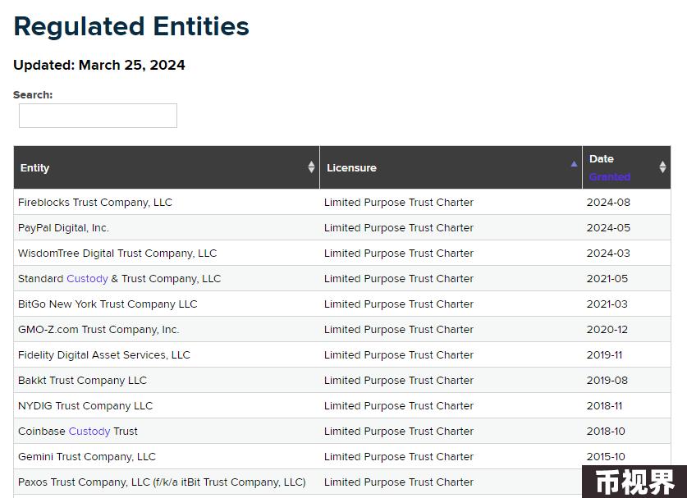Screen dimensions: 687x498
Task: Click the 2020-12 date for GMO-Z.com
Action: [x=607, y=329]
